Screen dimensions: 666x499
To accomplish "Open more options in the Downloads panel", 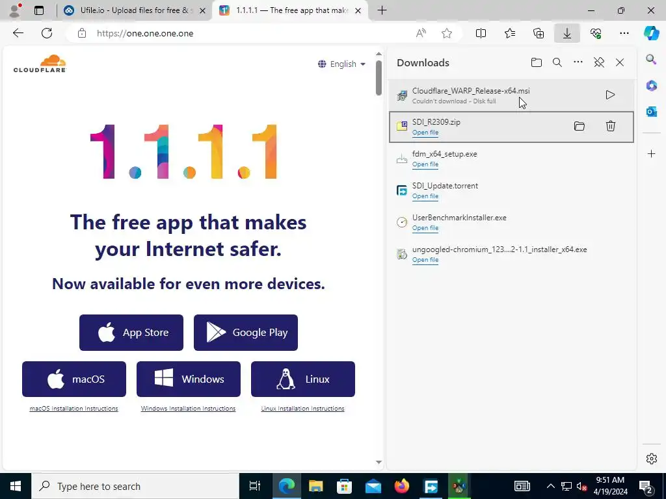I will 578,62.
